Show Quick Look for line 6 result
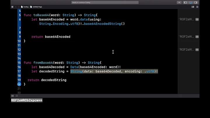Viewport: 210px width, 118px height. click(x=197, y=20)
